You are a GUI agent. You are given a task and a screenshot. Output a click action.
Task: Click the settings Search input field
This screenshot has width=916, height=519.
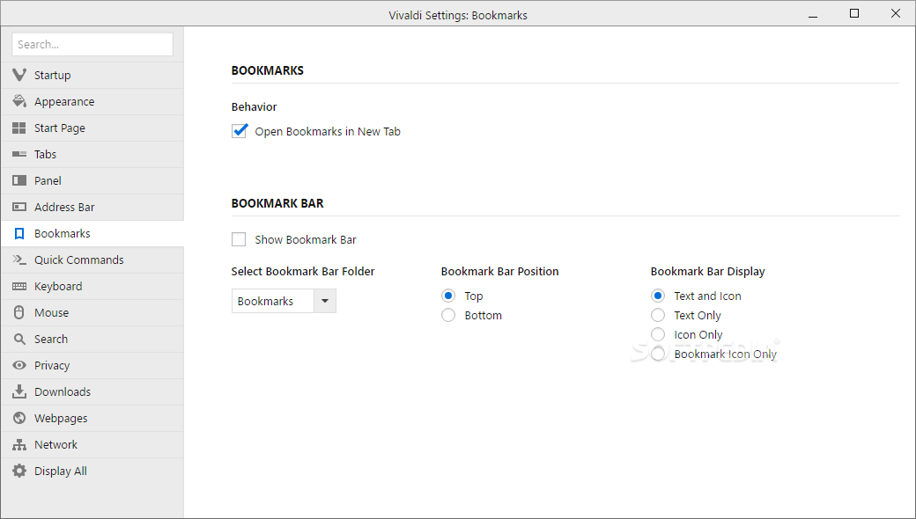(x=92, y=44)
